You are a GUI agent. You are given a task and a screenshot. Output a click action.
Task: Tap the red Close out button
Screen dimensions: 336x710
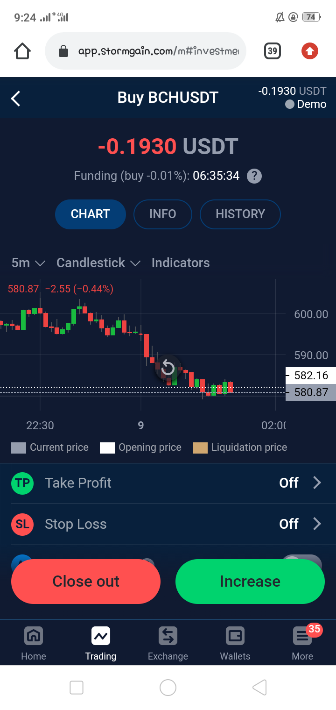point(86,582)
